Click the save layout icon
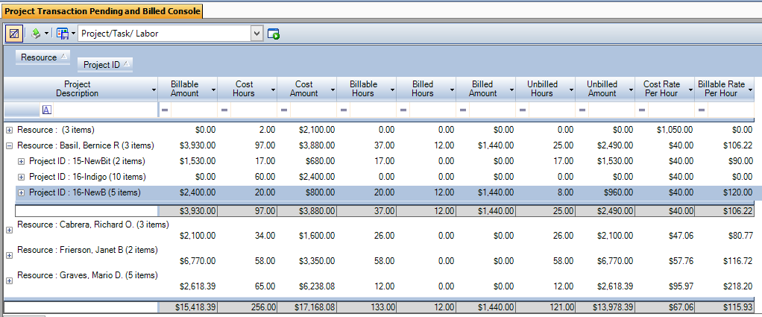The height and width of the screenshot is (317, 762). (x=62, y=34)
